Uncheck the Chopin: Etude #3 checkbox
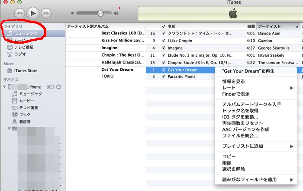The height and width of the screenshot is (191, 303). point(164,63)
